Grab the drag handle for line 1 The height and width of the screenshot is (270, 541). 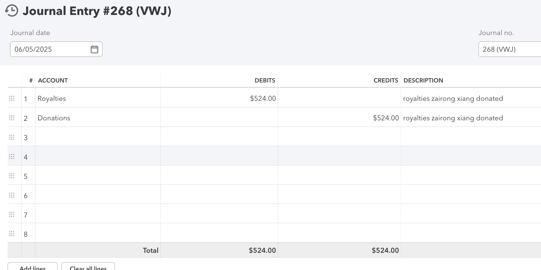point(12,99)
